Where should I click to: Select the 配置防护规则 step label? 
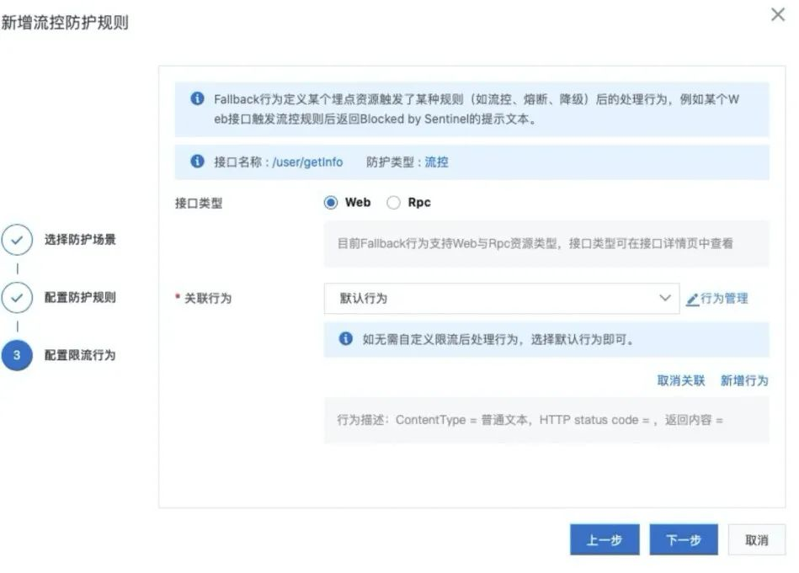80,298
